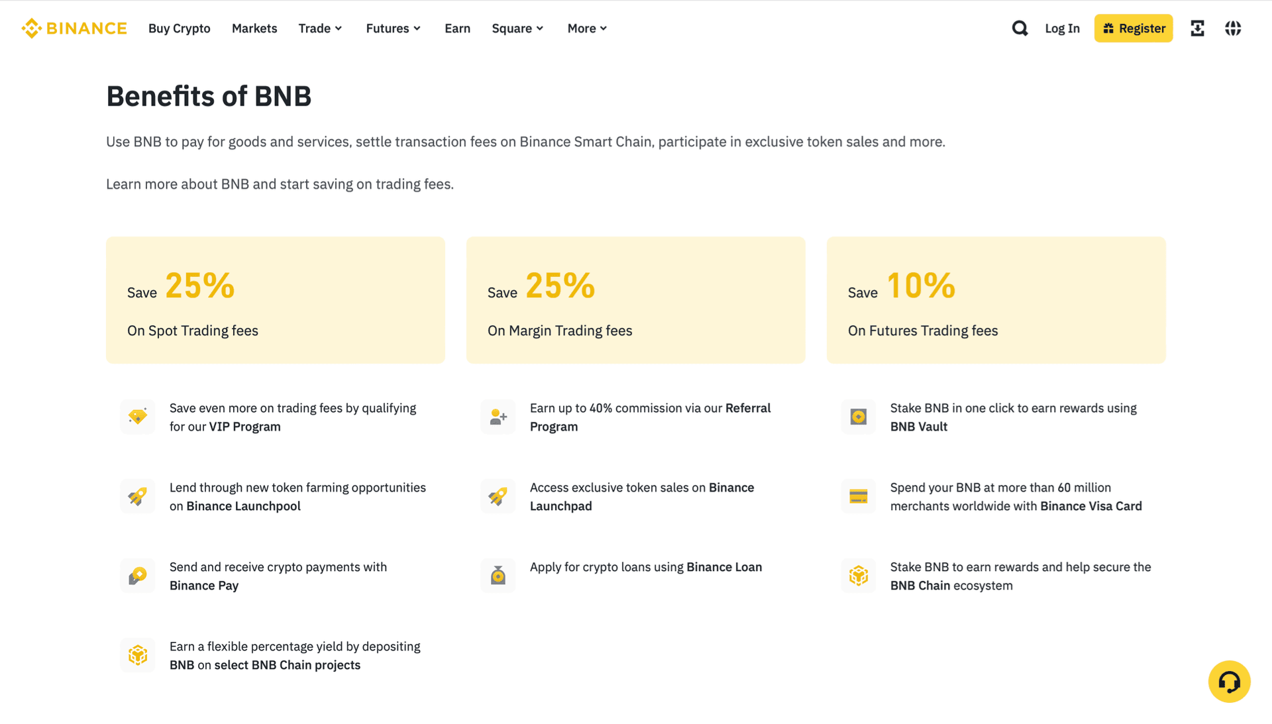The width and height of the screenshot is (1272, 724).
Task: Open the search icon
Action: 1020,28
